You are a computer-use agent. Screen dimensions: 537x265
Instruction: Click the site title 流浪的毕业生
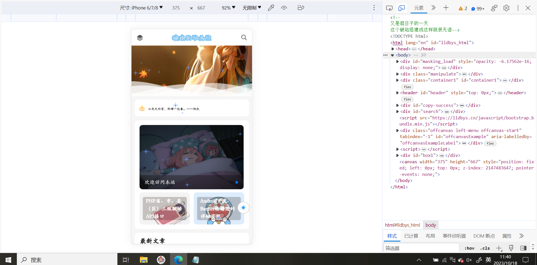coord(192,38)
